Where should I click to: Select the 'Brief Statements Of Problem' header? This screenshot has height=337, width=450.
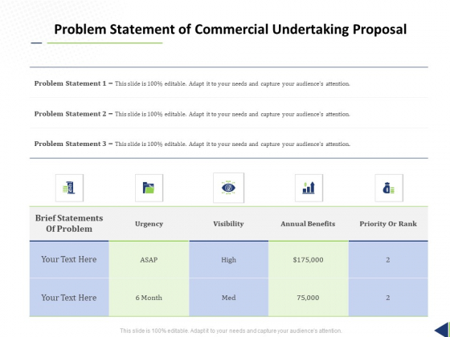tap(69, 224)
